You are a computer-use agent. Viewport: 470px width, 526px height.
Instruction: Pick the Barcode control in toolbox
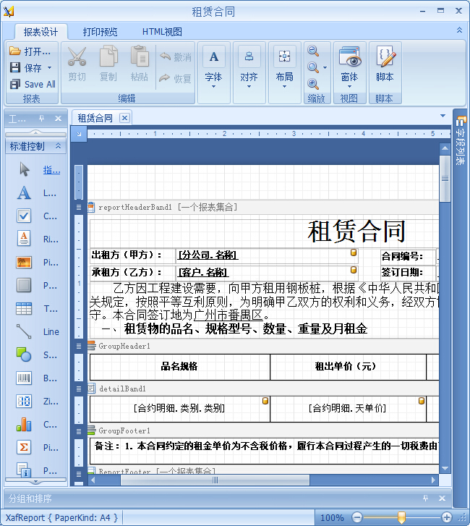tap(25, 378)
